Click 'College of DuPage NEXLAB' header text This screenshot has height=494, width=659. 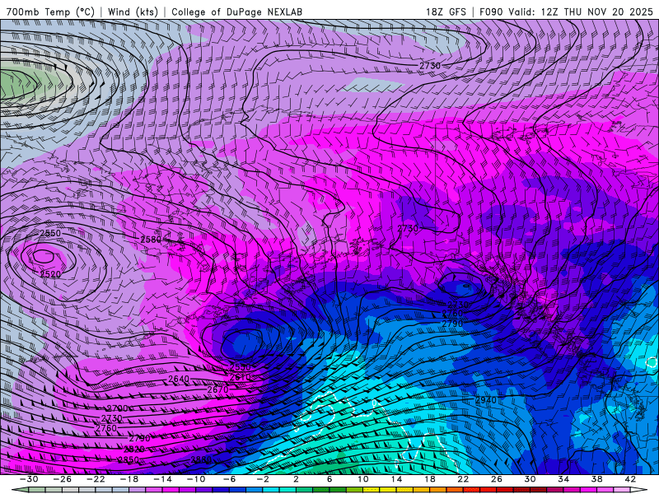(236, 12)
